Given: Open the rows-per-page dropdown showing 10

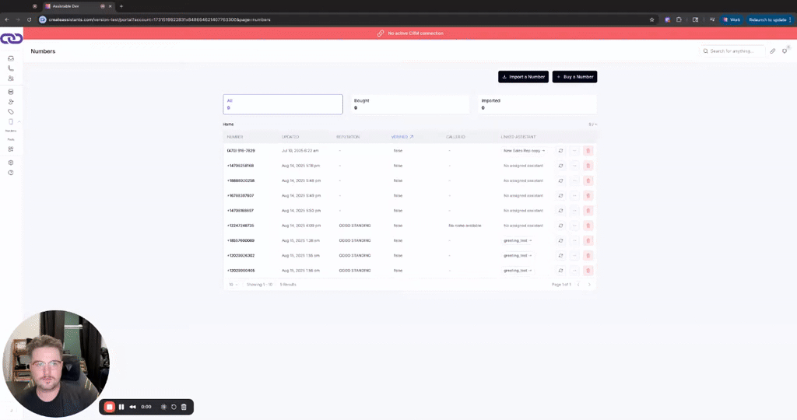Looking at the screenshot, I should [233, 285].
